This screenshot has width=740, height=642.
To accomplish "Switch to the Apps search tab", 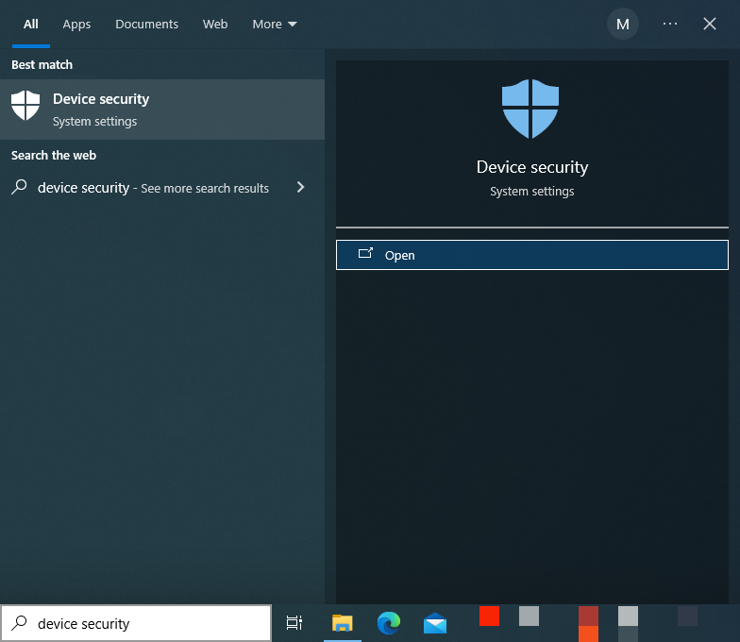I will point(76,25).
